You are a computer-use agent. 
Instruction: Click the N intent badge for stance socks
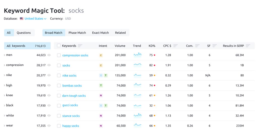point(101,116)
